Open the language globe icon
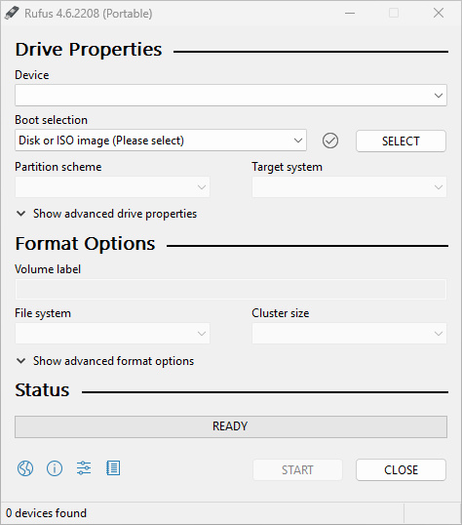The image size is (462, 525). [25, 468]
